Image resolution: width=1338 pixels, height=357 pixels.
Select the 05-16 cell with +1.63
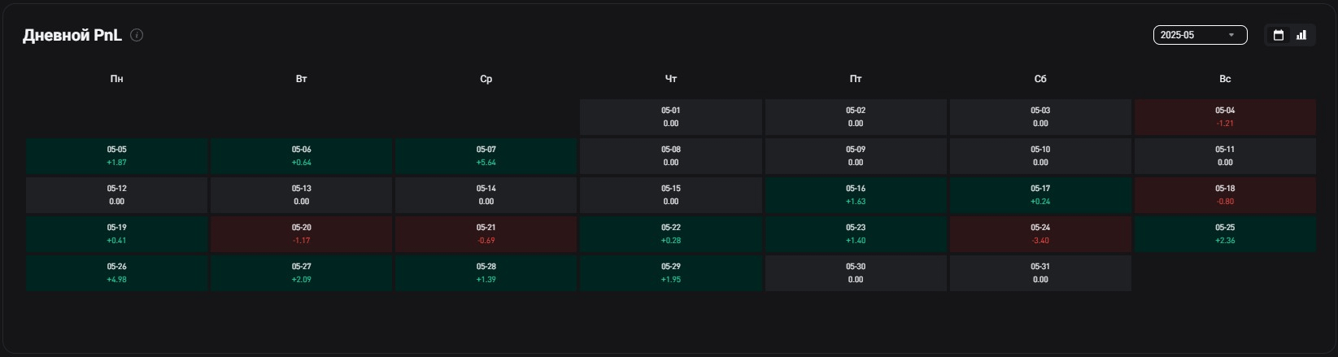[x=855, y=195]
